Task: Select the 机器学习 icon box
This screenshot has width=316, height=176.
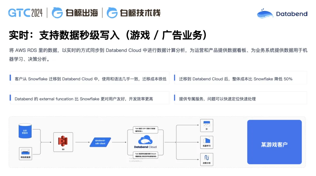Action: pos(207,142)
